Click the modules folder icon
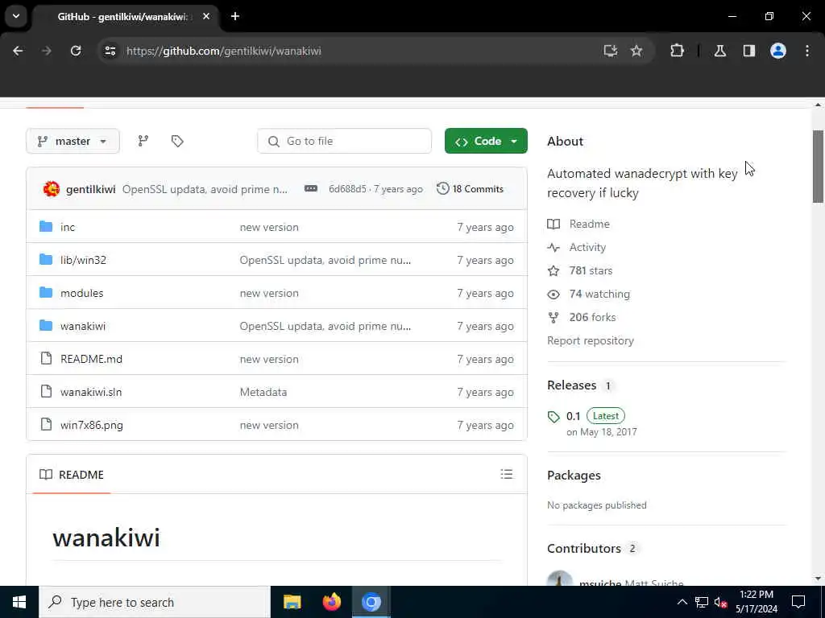This screenshot has width=825, height=618. tap(46, 292)
